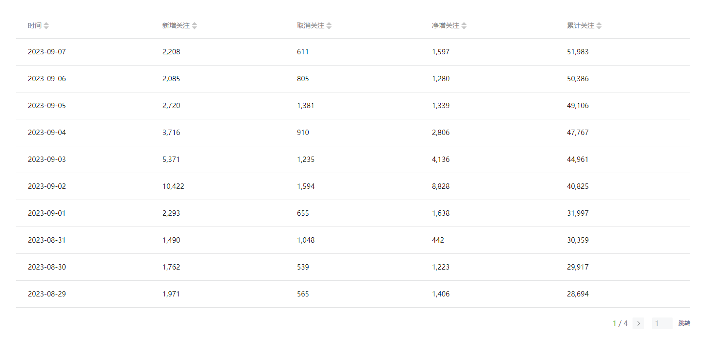Sort table by 时间 column arrows
Image resolution: width=701 pixels, height=340 pixels.
click(46, 26)
